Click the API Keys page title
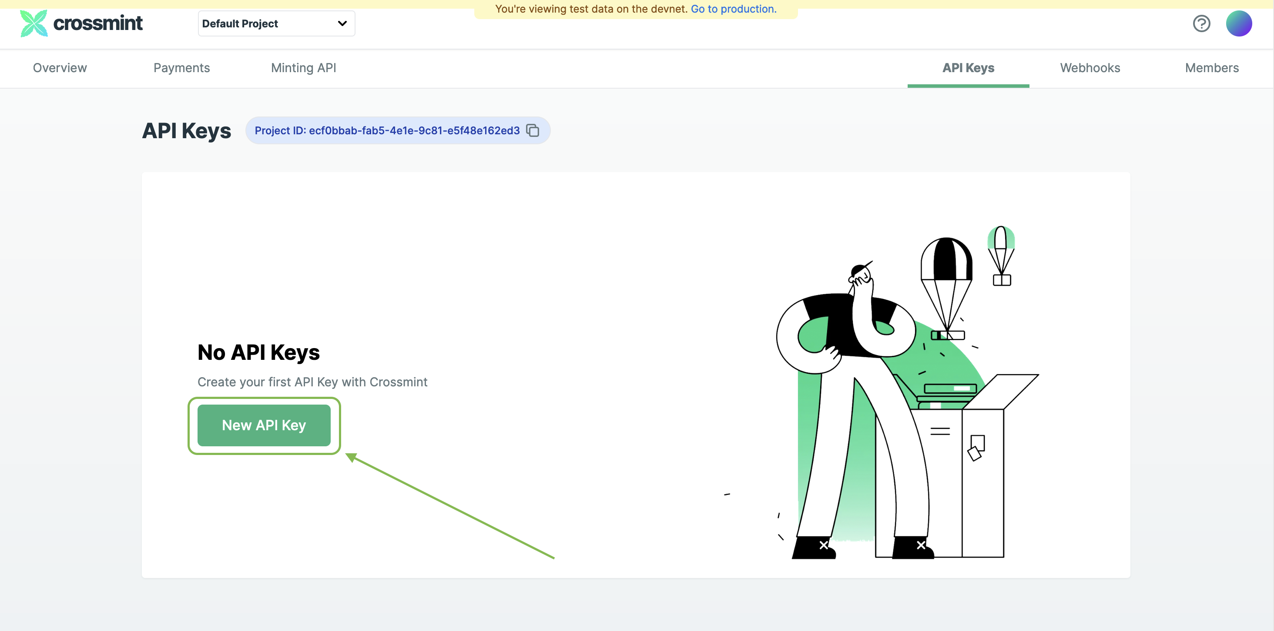The height and width of the screenshot is (631, 1274). [187, 130]
